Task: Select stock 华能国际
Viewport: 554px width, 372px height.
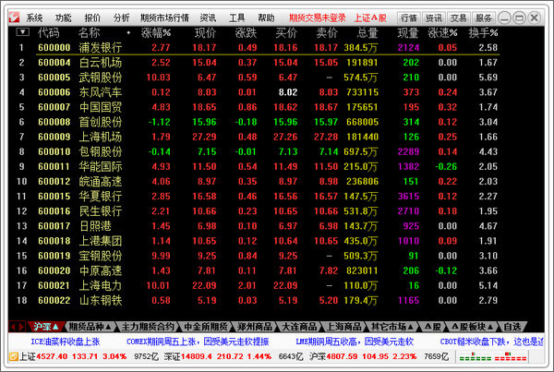Action: [101, 166]
